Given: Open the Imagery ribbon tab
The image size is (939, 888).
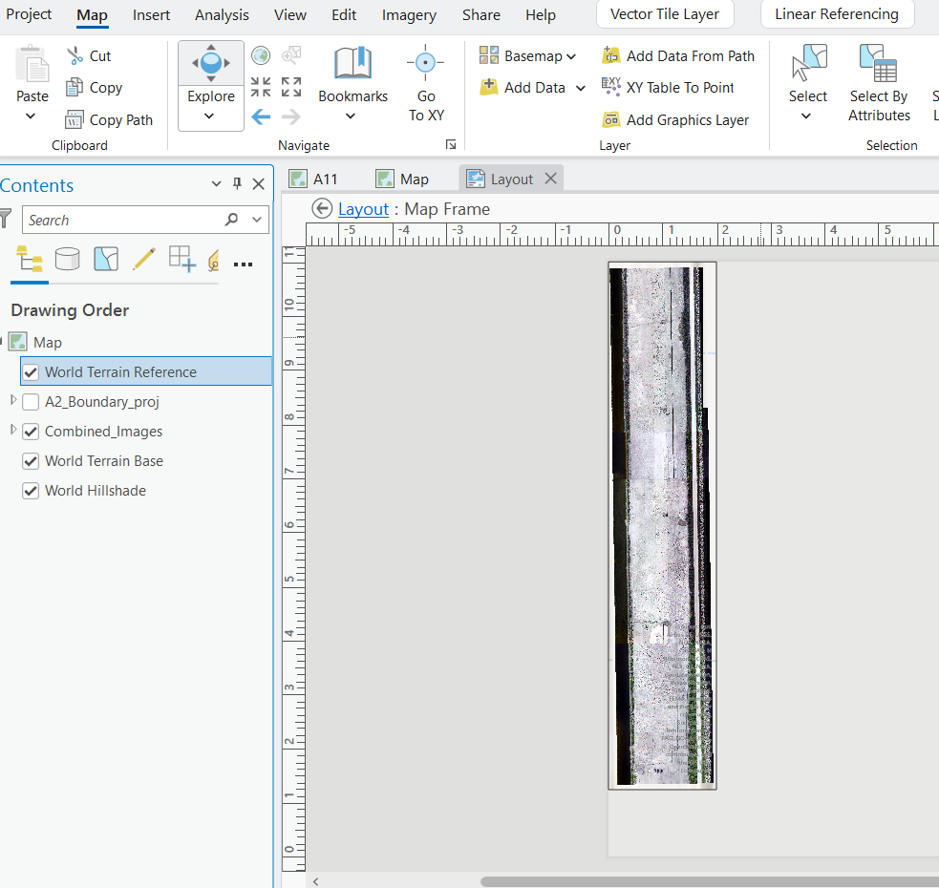Looking at the screenshot, I should 409,14.
